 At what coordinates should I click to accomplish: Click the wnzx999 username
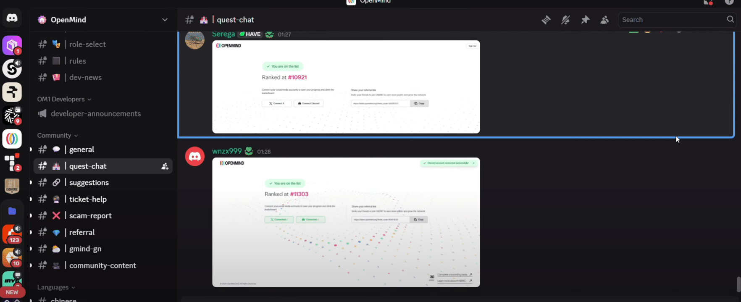(x=226, y=151)
